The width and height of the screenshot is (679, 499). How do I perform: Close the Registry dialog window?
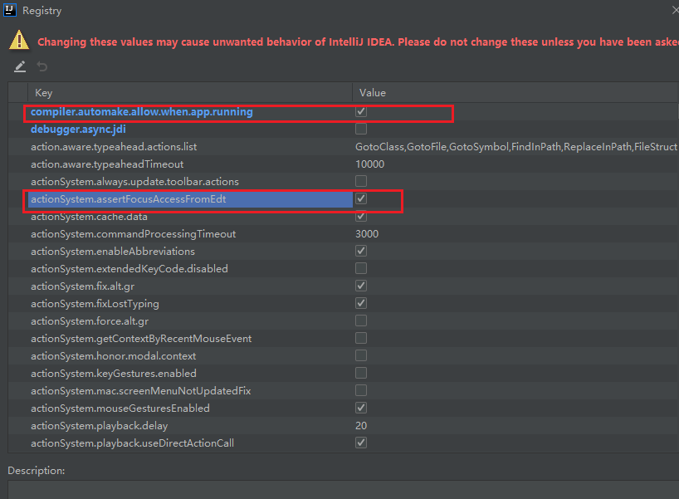[x=675, y=10]
